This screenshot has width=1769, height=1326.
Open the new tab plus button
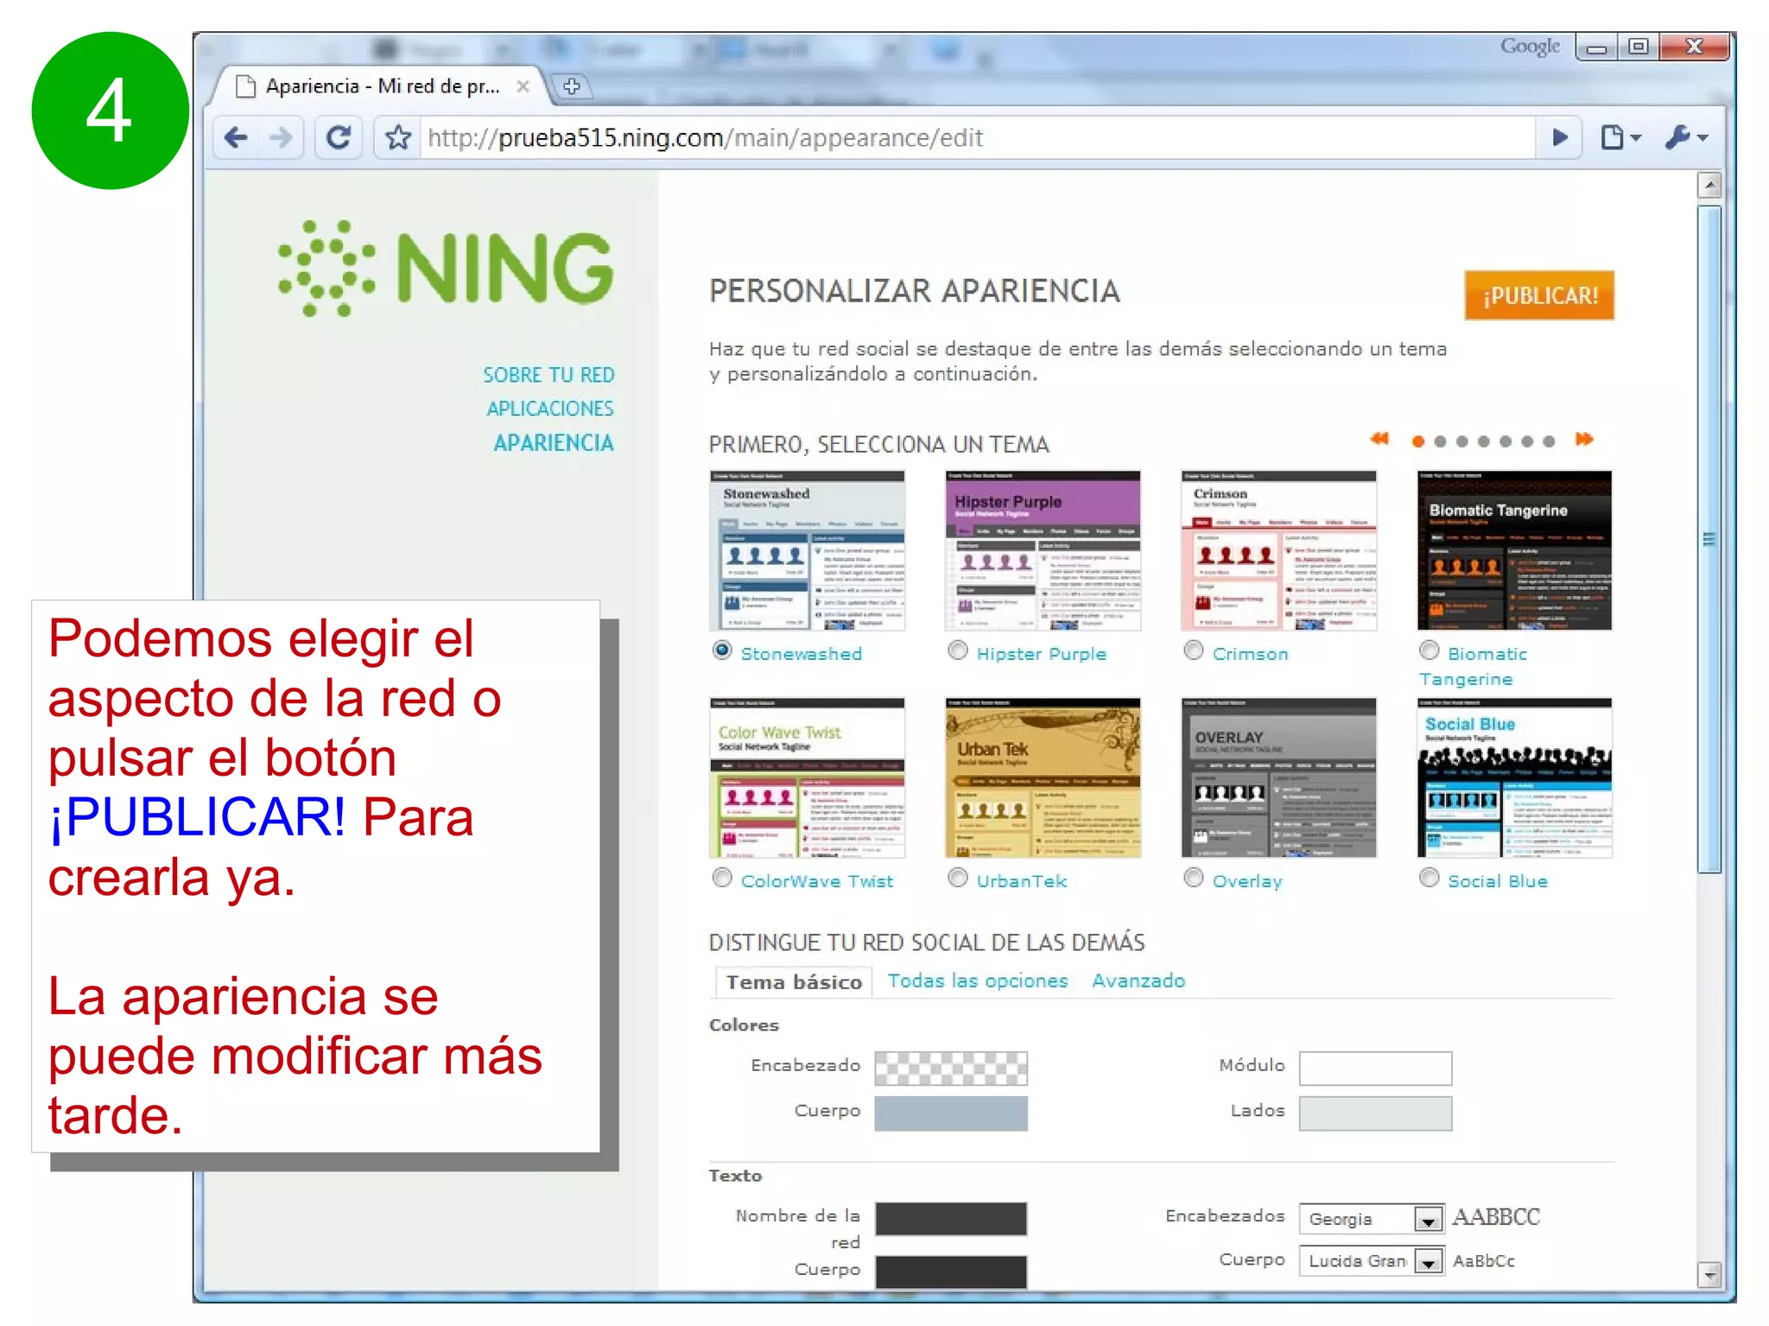click(571, 86)
